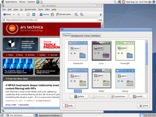Click the radio button in Foresight preview
The height and width of the screenshot is (117, 156).
122,53
